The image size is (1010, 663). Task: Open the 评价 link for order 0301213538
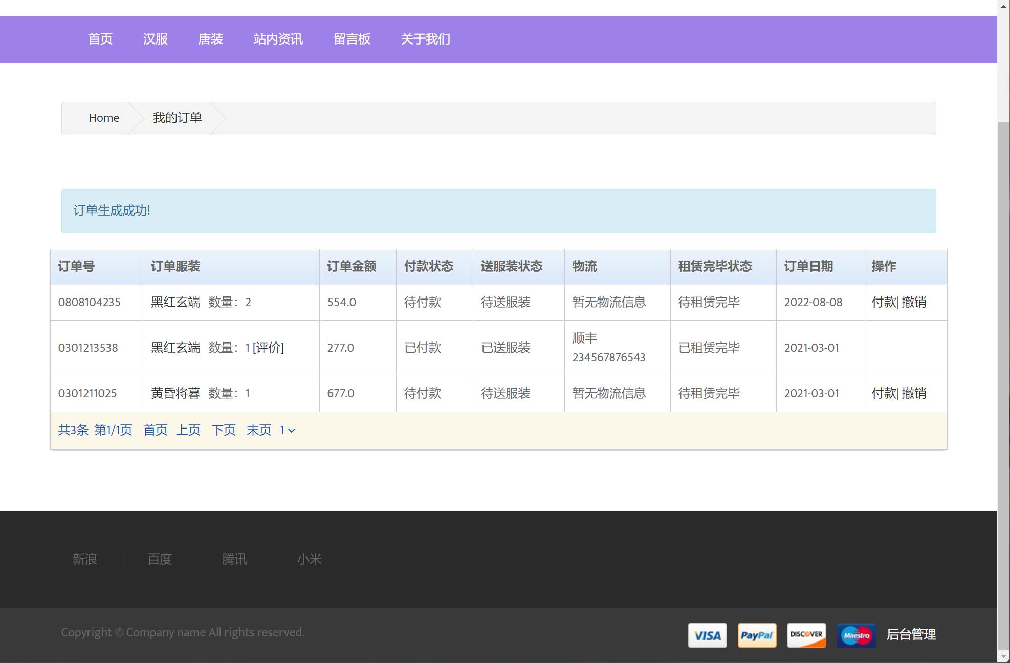point(268,348)
